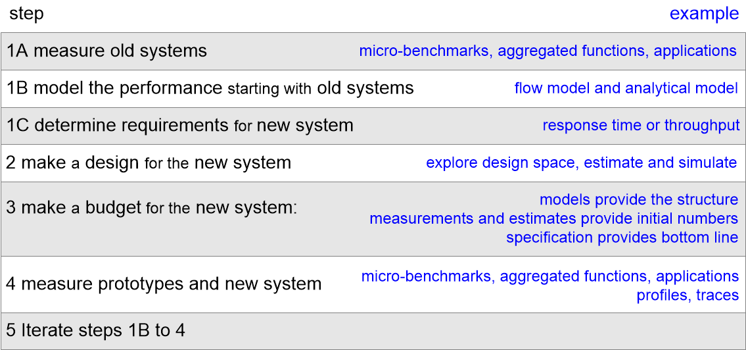Click 'flow model and analytical model' text

(626, 88)
